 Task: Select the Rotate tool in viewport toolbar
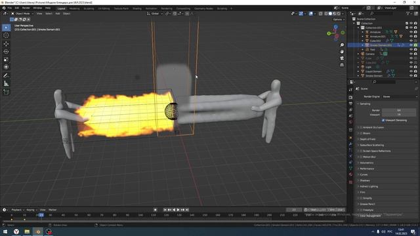pos(6,52)
